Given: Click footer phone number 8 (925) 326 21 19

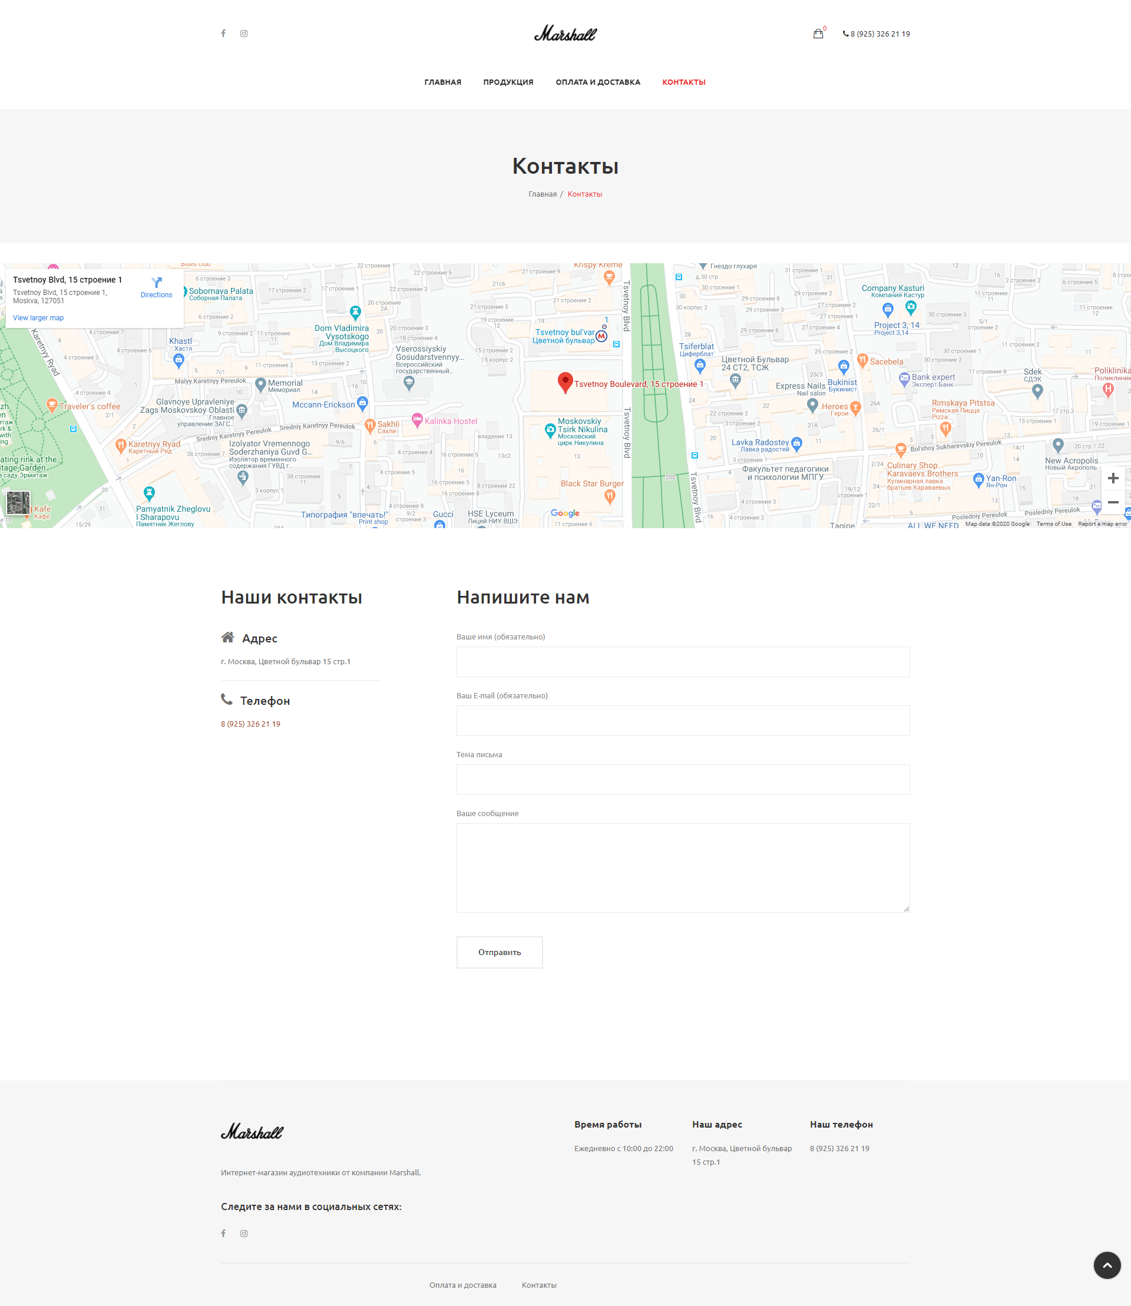Looking at the screenshot, I should 839,1148.
